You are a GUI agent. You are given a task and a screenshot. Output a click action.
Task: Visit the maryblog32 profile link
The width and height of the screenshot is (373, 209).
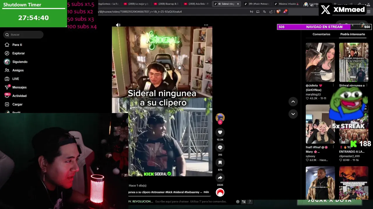point(313,94)
